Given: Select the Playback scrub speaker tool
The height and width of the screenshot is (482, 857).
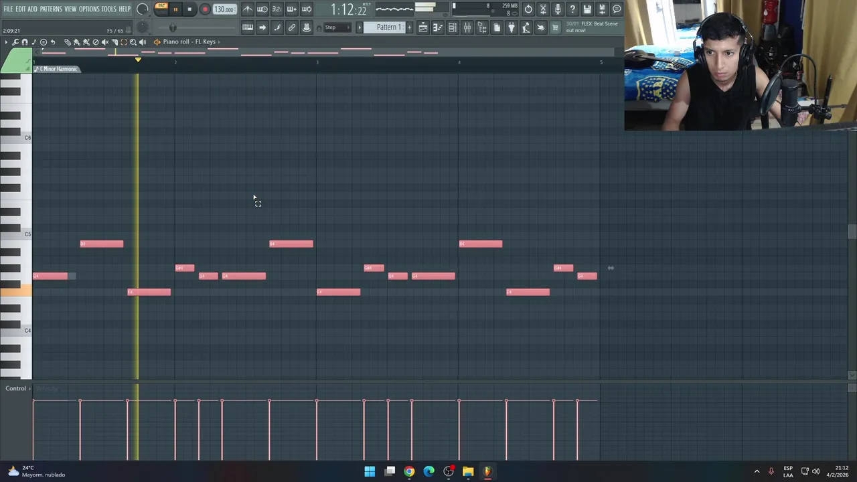Looking at the screenshot, I should (x=143, y=42).
